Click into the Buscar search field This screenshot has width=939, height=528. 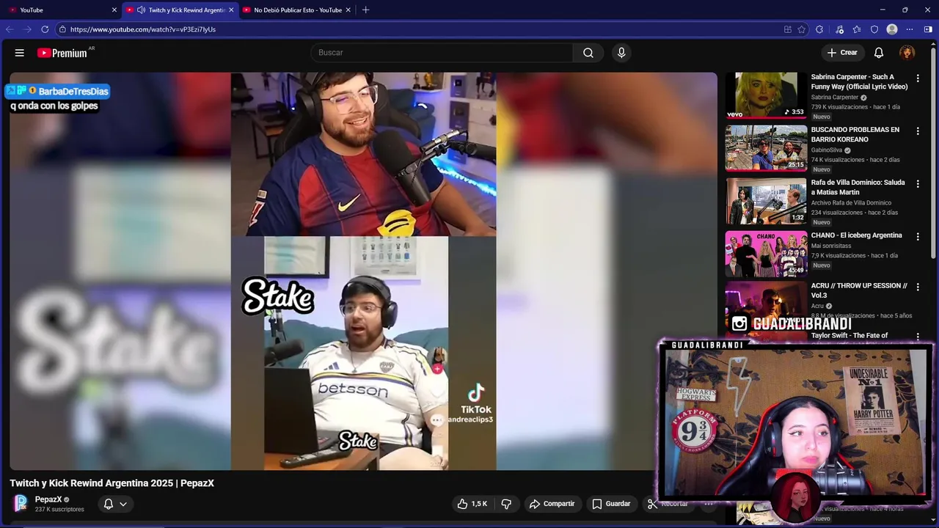point(442,53)
